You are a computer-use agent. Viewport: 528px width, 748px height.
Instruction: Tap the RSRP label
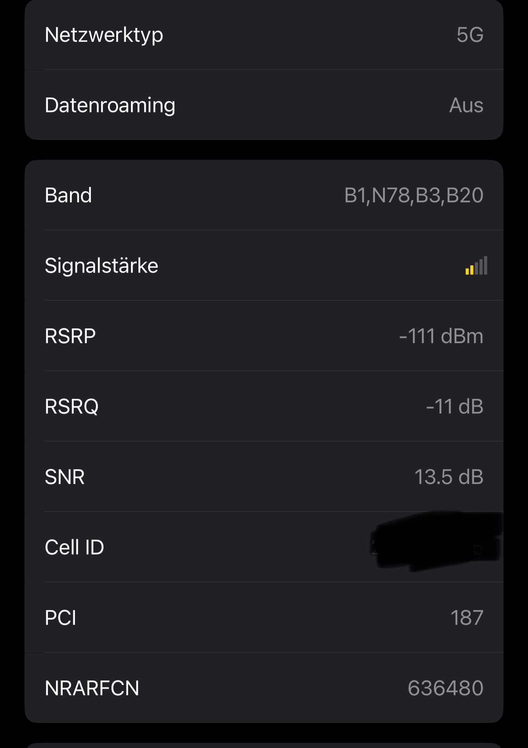click(70, 336)
